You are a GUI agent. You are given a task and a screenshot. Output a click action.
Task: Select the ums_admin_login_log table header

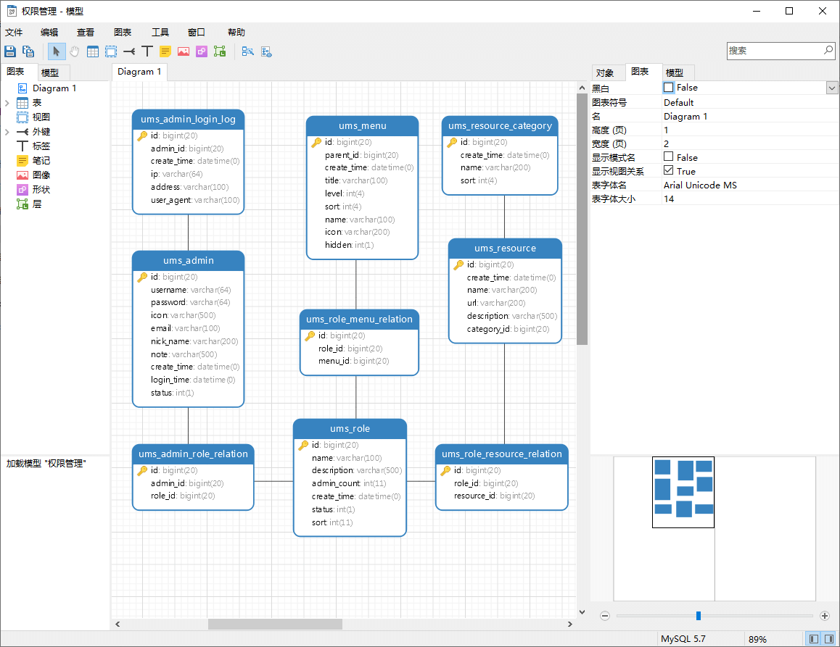tap(188, 120)
